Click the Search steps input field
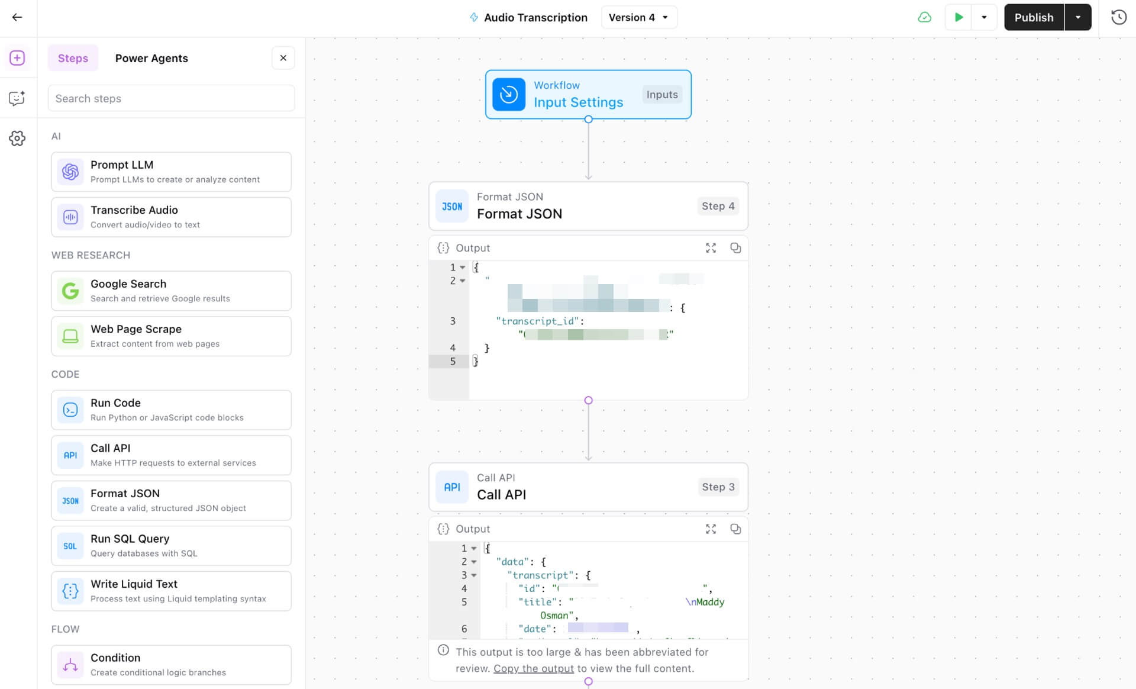 [171, 98]
